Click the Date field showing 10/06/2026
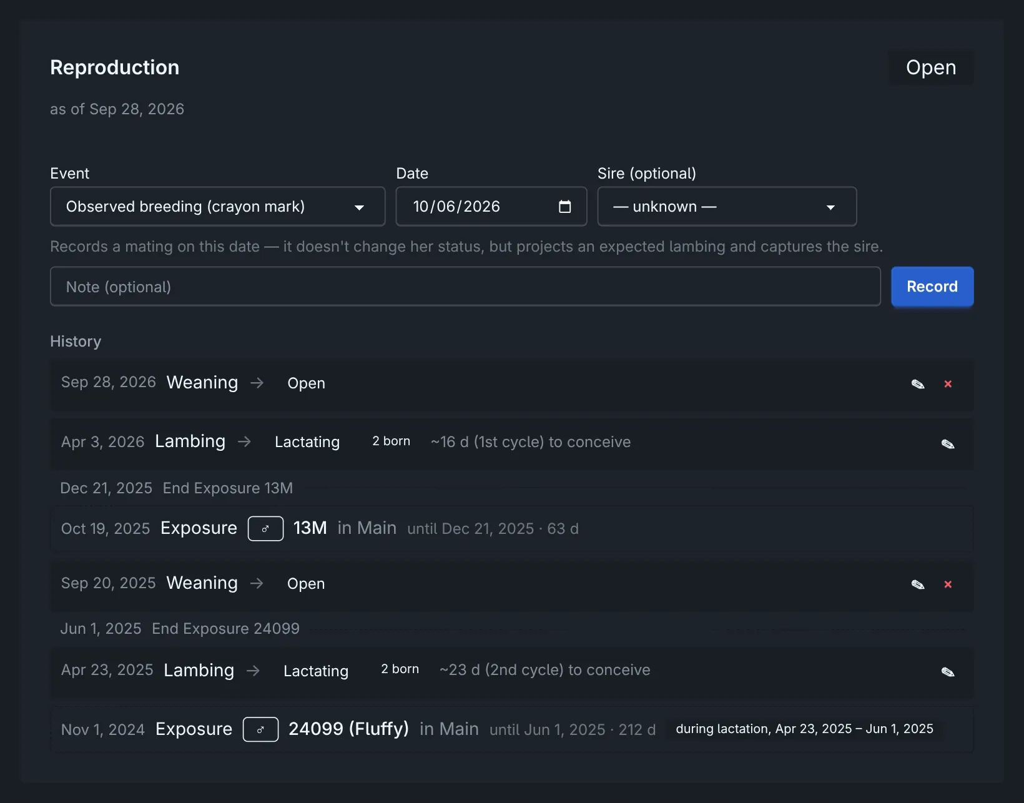 (491, 207)
